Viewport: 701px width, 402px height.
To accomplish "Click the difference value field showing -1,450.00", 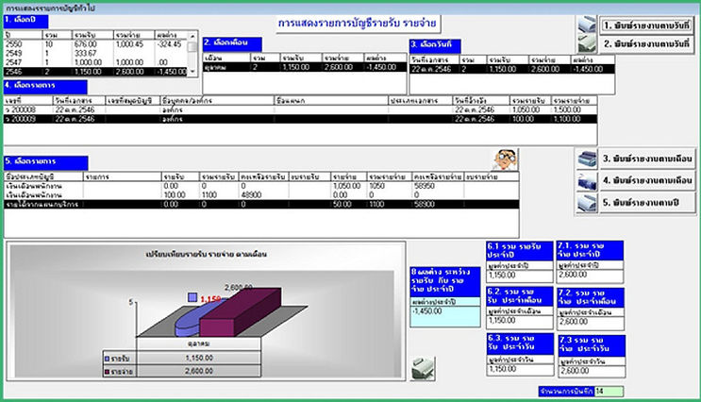I will [x=444, y=316].
